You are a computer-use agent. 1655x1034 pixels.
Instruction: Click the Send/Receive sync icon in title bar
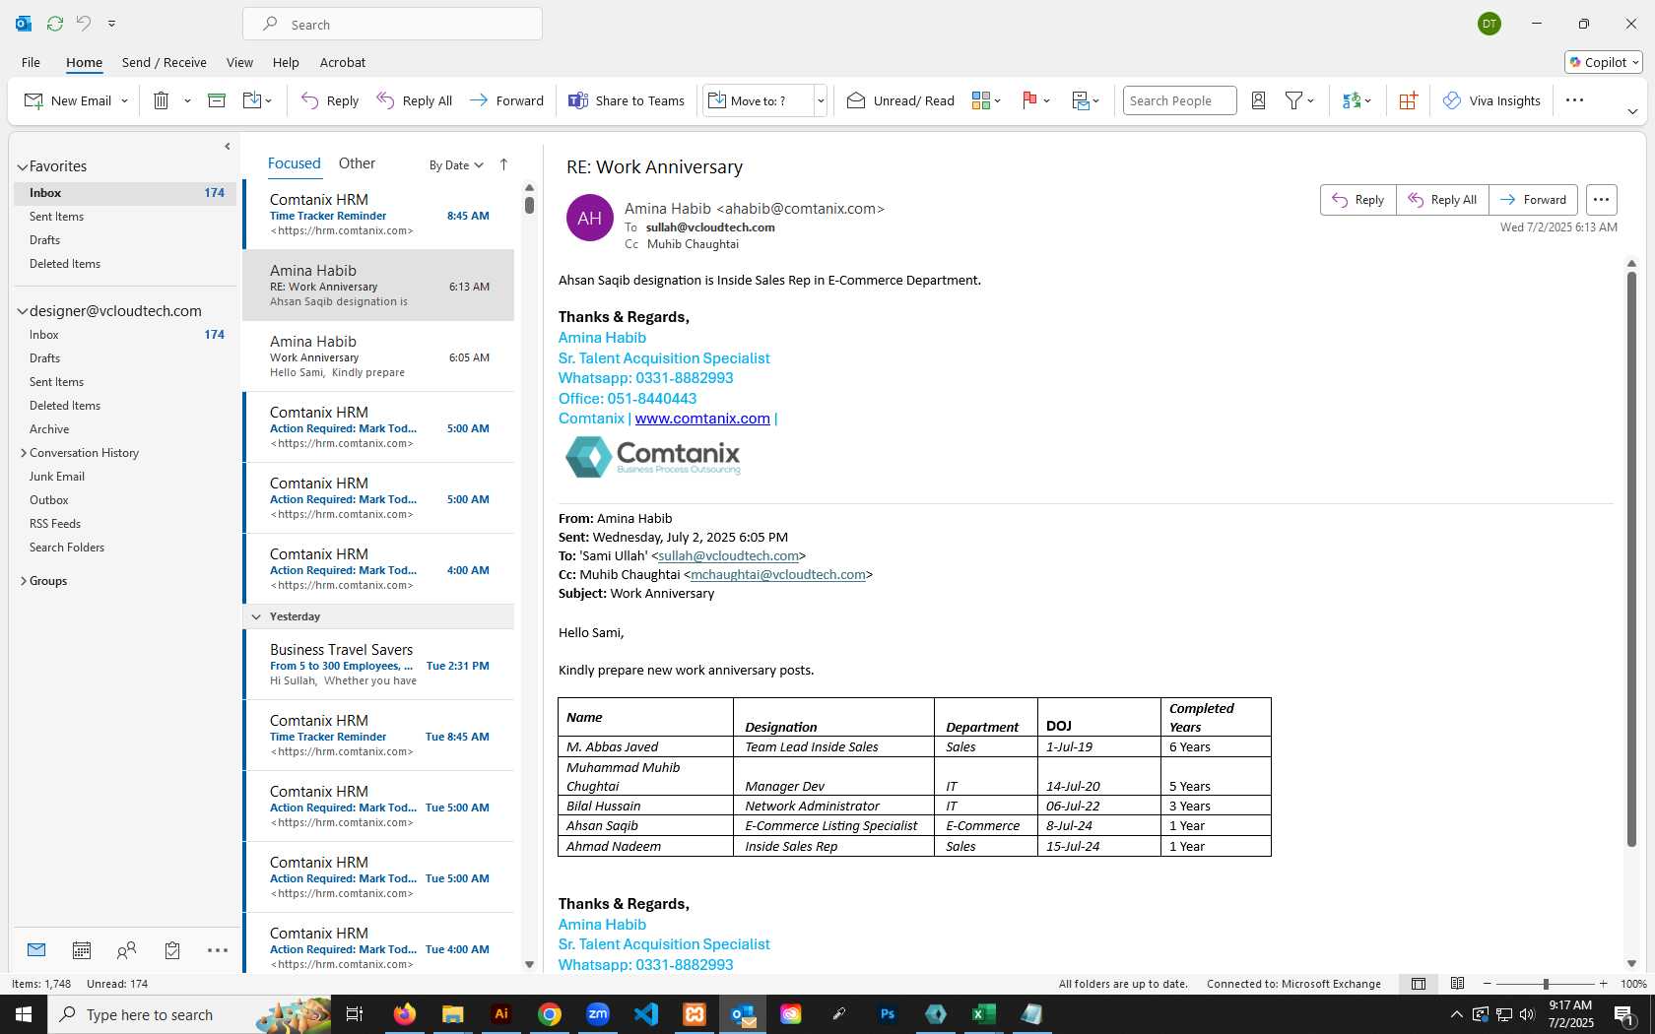pyautogui.click(x=55, y=23)
